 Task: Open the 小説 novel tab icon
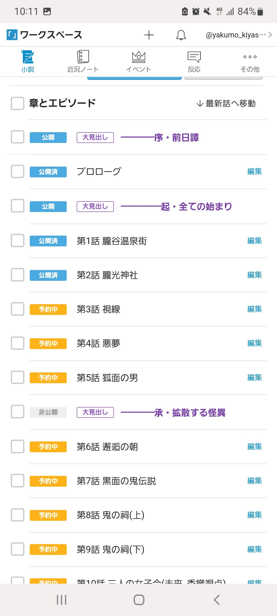[x=28, y=57]
